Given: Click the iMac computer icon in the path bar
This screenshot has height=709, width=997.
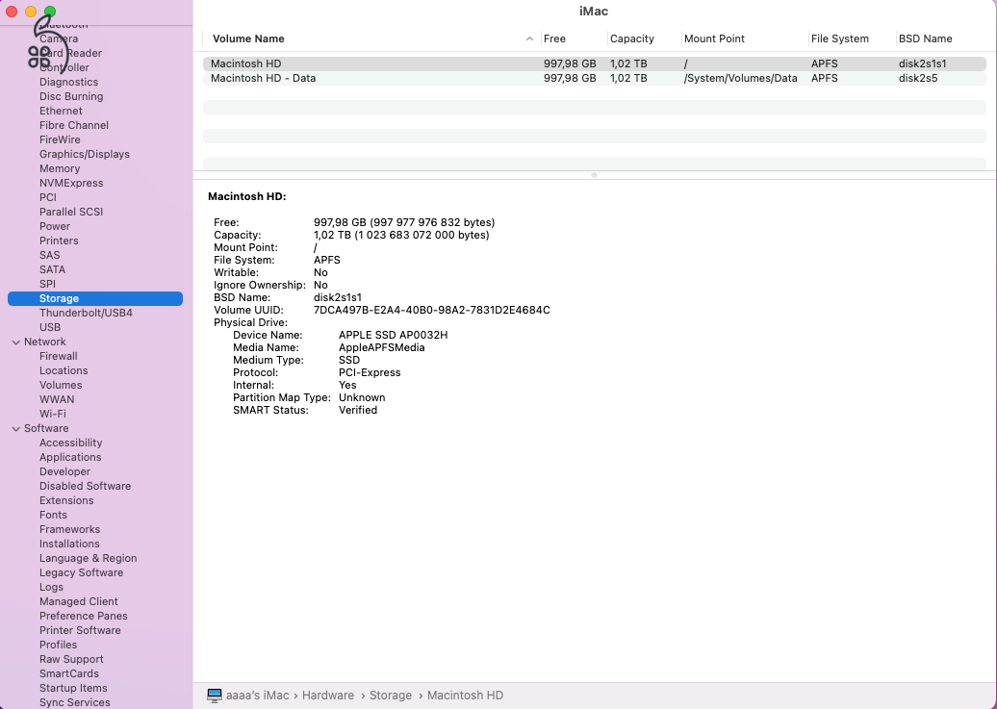Looking at the screenshot, I should [215, 695].
